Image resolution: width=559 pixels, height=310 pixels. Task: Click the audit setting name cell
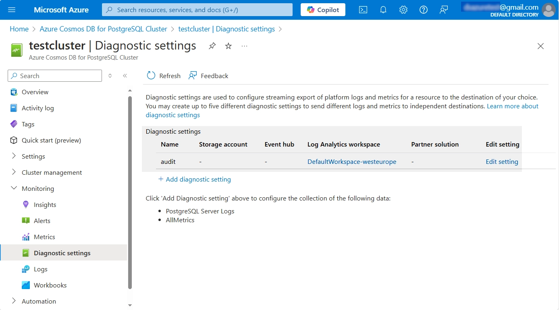coord(168,161)
